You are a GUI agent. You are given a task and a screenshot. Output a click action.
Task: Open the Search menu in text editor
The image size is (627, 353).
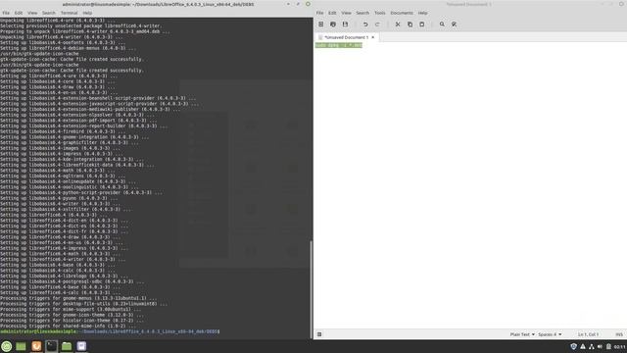[362, 13]
